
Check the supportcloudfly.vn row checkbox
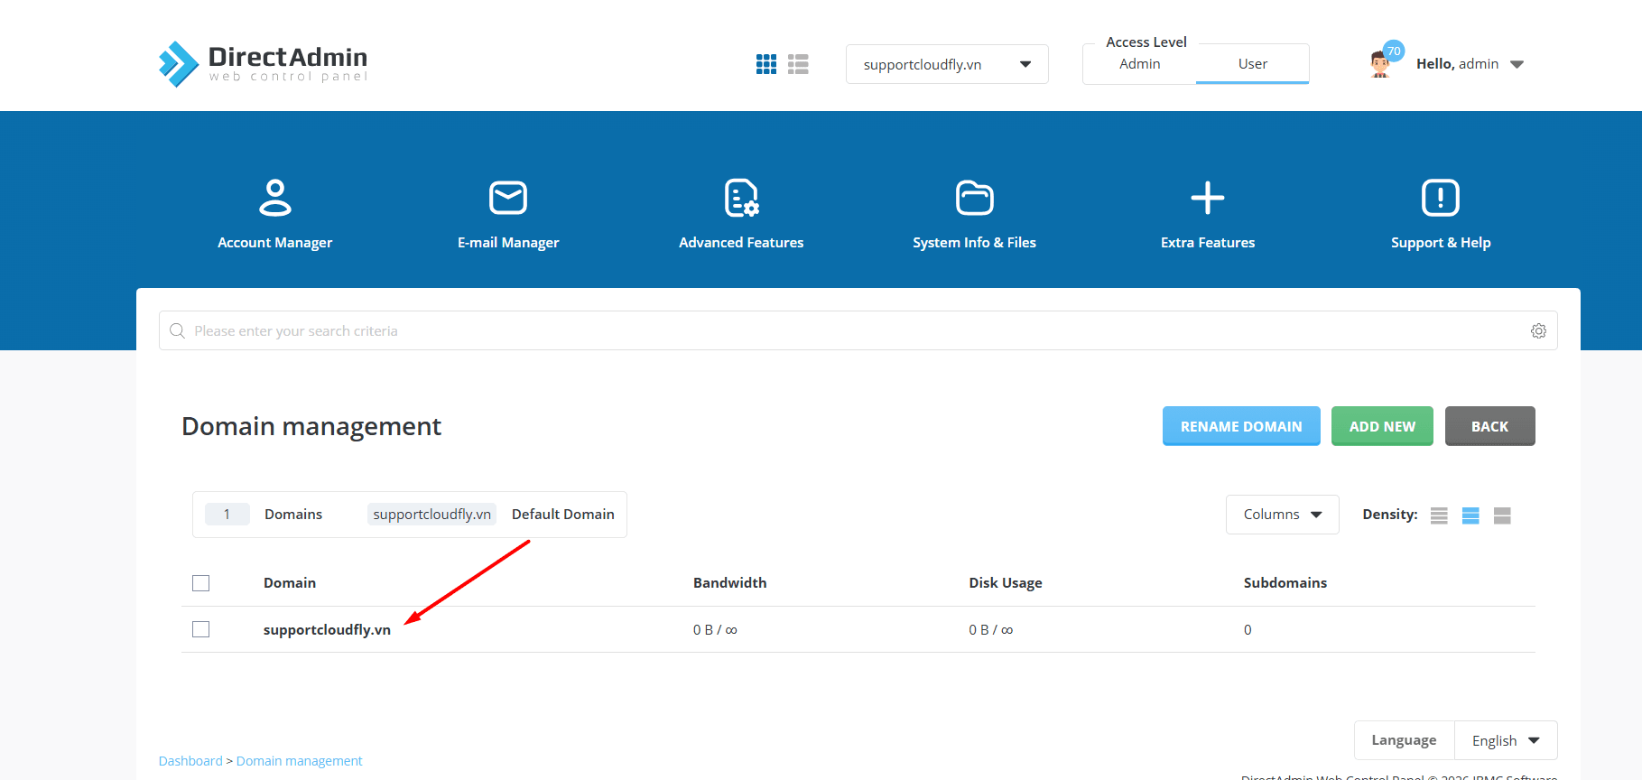tap(201, 629)
